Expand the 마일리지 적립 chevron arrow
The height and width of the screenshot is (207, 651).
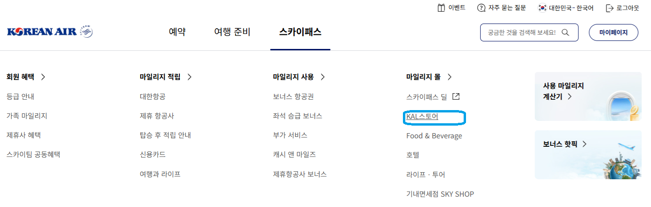click(x=189, y=77)
